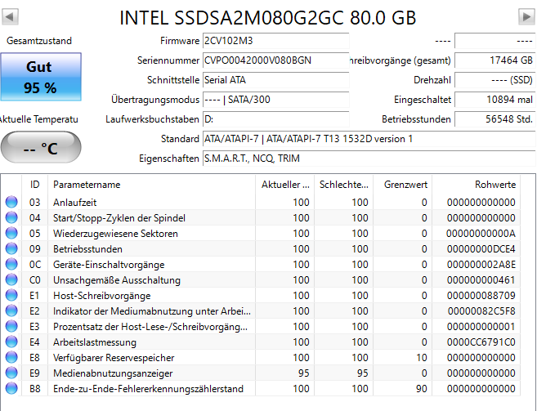The height and width of the screenshot is (411, 537).
Task: Click status orb for ID B8 row
Action: click(x=11, y=388)
